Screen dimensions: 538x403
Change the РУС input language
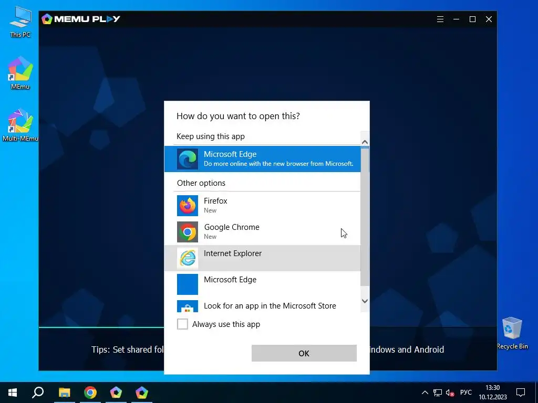click(465, 393)
